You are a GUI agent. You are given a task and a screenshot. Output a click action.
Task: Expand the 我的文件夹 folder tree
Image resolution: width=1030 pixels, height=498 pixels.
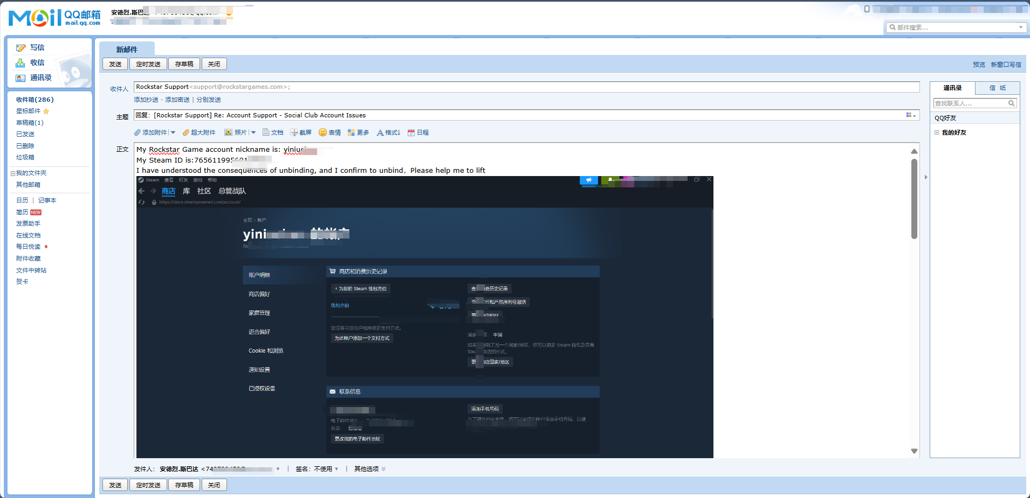pos(13,173)
